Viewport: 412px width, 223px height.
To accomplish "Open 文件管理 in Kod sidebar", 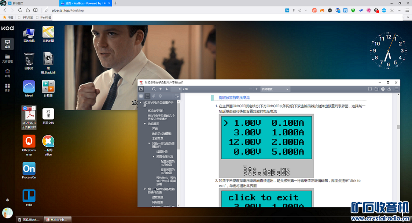I will [7, 59].
